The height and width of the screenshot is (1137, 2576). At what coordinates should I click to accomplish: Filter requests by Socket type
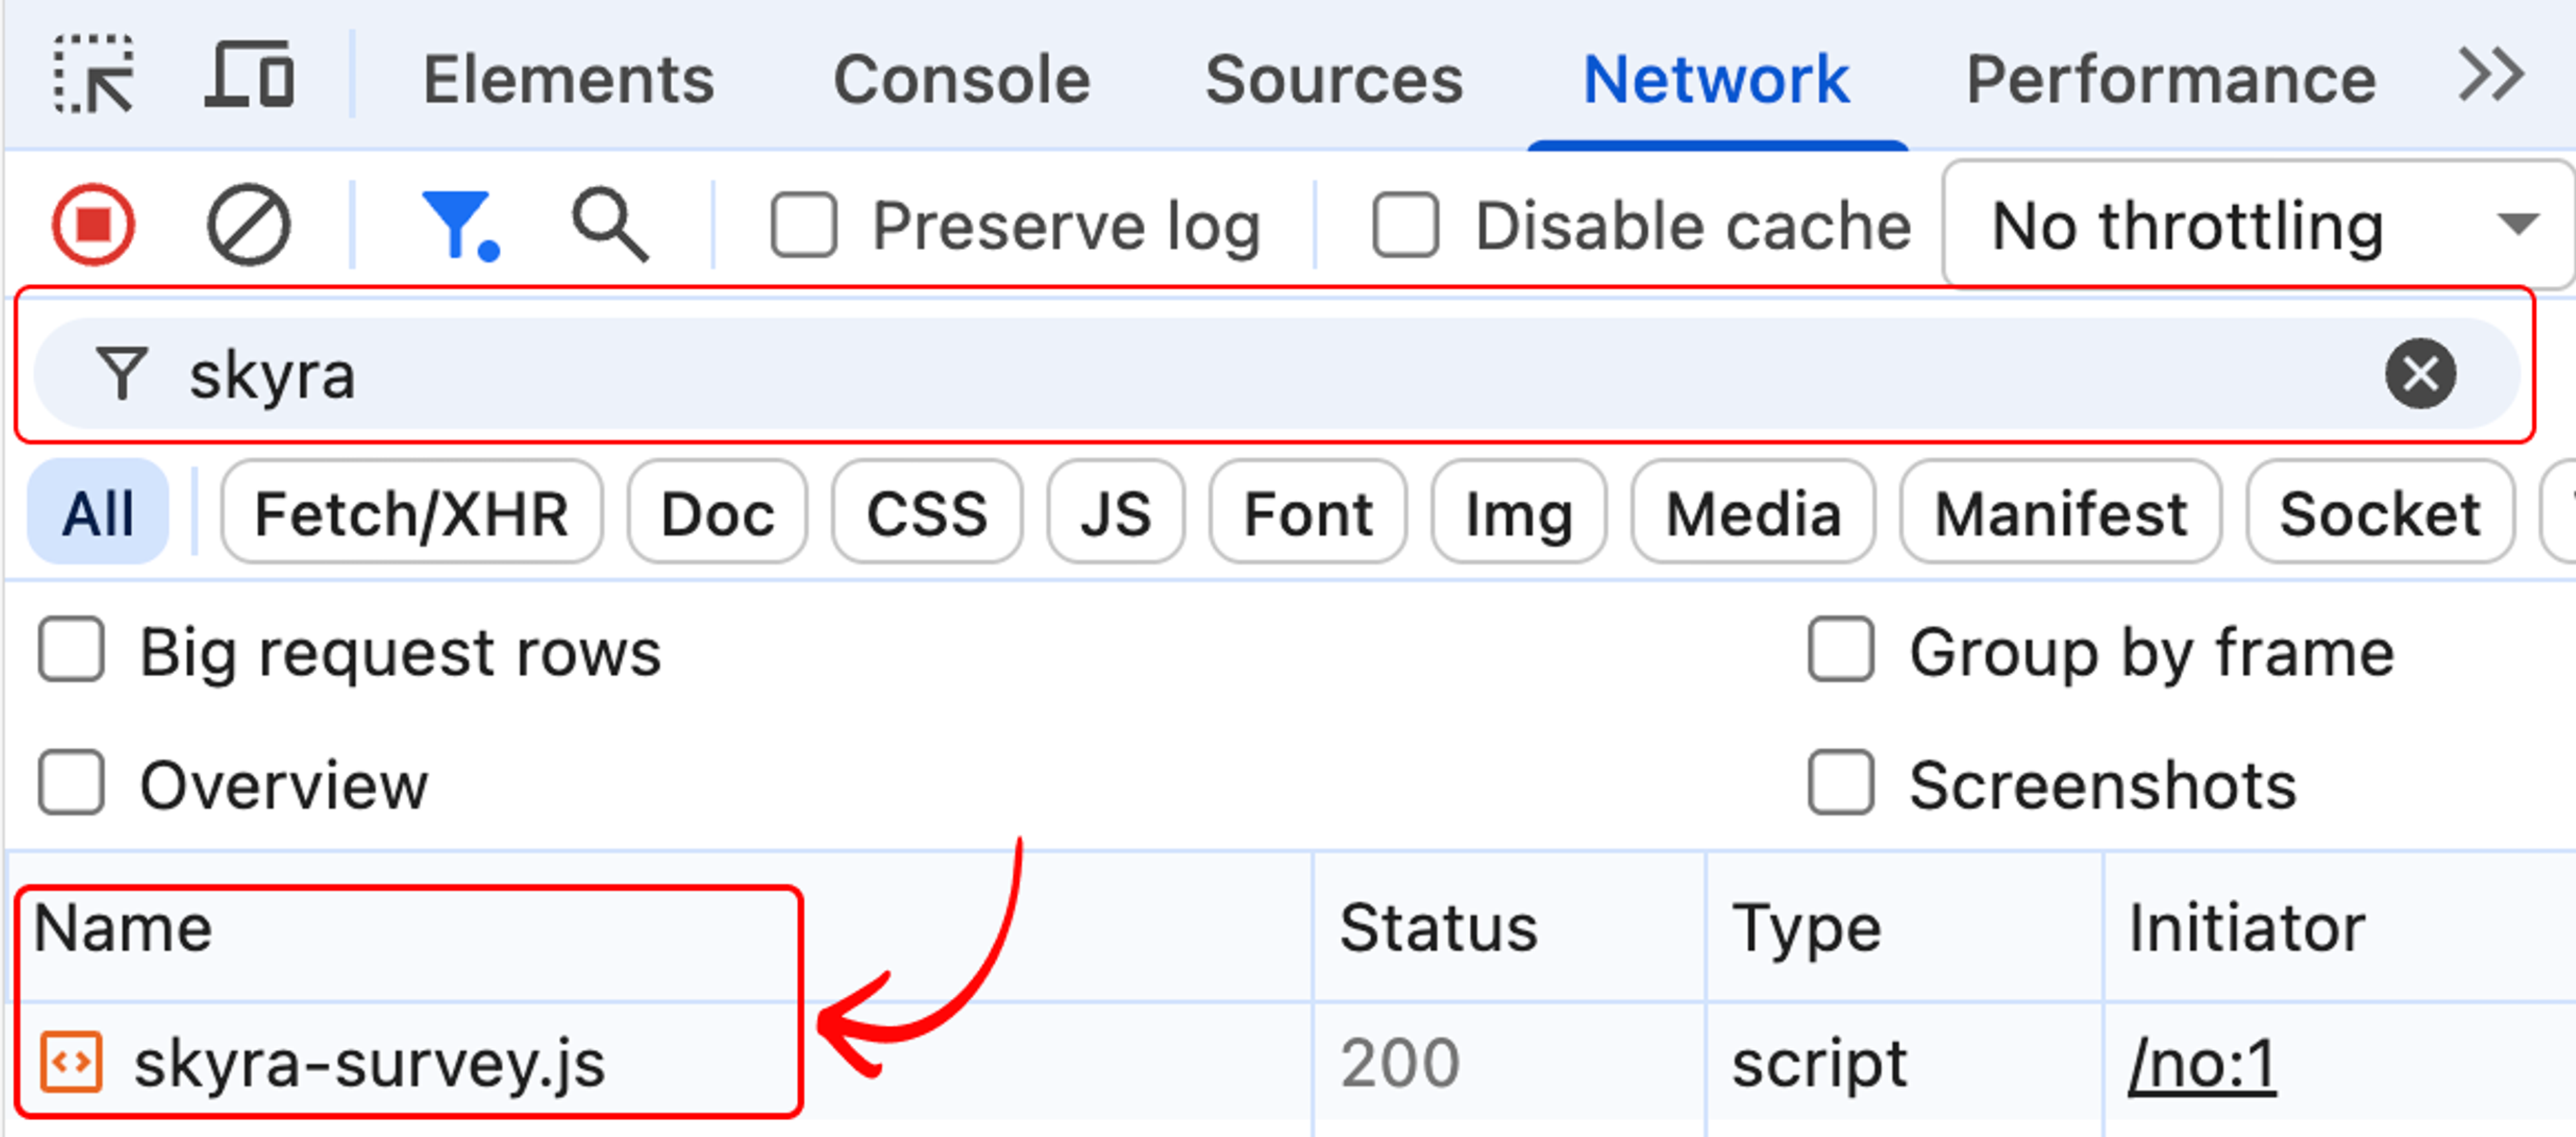(x=2380, y=513)
